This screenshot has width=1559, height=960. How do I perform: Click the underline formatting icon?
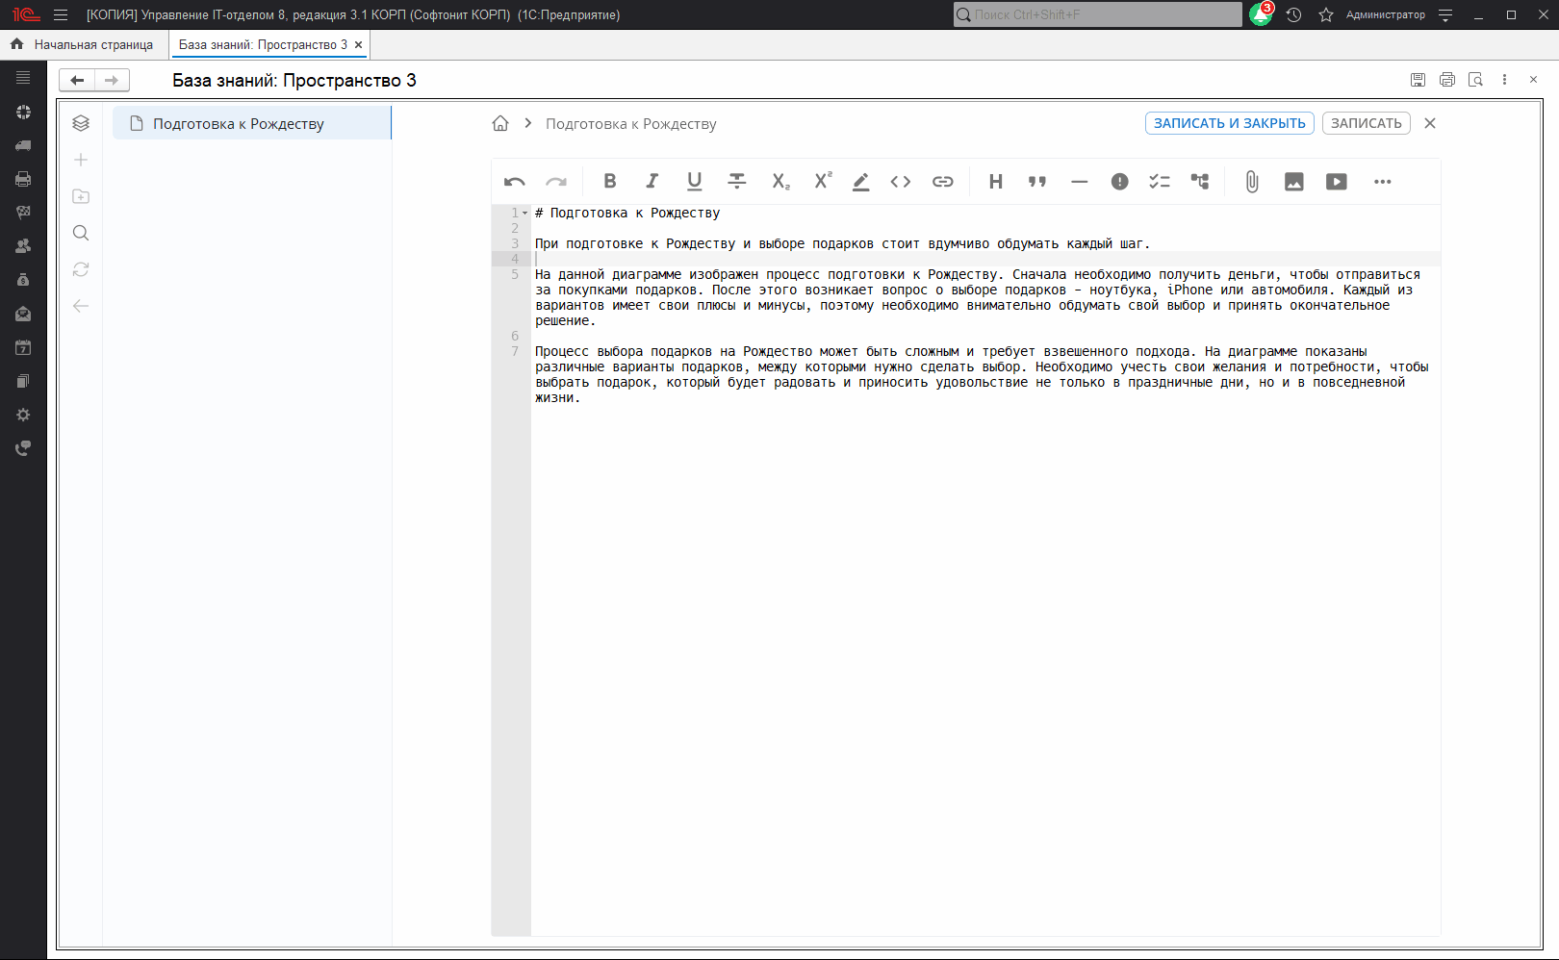[694, 181]
